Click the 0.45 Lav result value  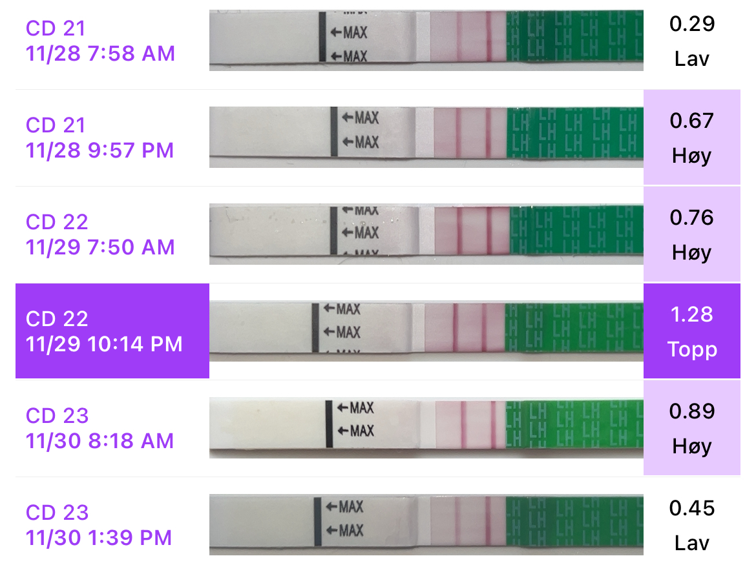[691, 526]
